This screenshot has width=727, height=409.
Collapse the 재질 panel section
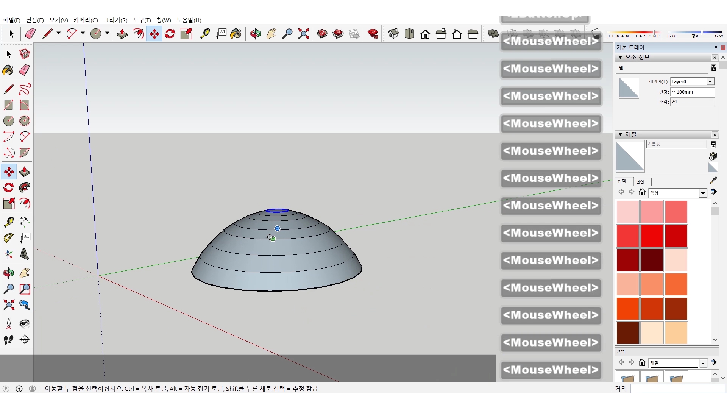620,134
